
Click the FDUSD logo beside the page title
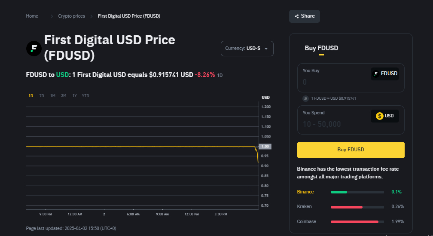[x=34, y=48]
